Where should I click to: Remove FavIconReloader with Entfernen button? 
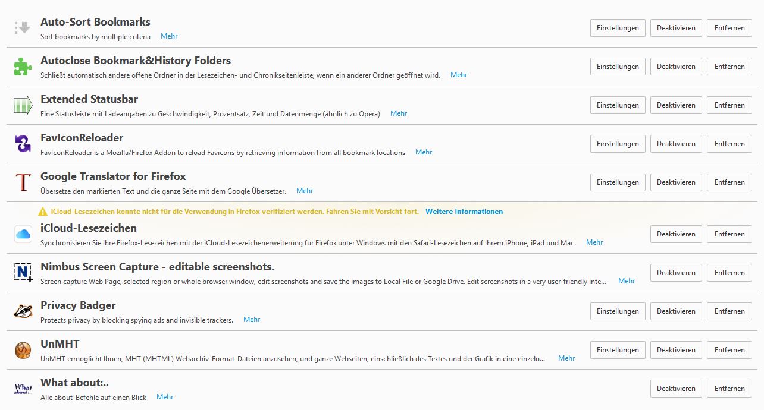(729, 144)
